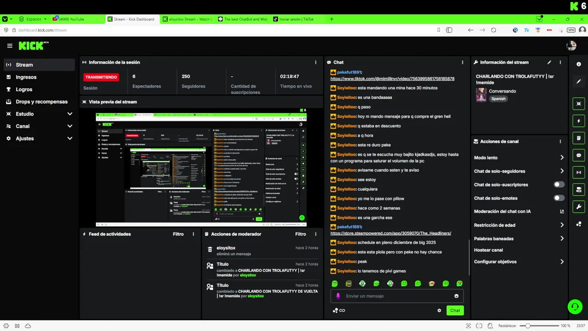Click the lightning bolt sidebar button
This screenshot has height=331, width=588.
point(579,121)
